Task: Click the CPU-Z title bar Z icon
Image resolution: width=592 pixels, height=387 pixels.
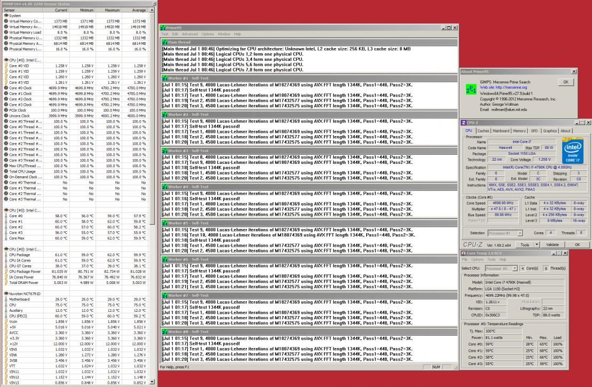Action: pyautogui.click(x=464, y=123)
